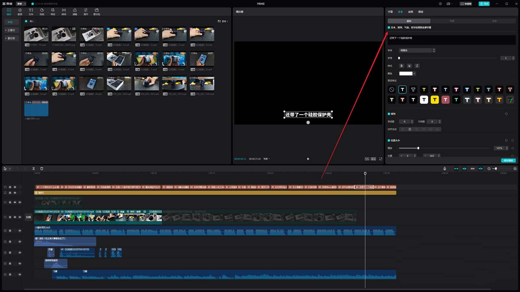This screenshot has height=292, width=520.
Task: Hide the subtitle track with eye icon
Action: coord(15,187)
